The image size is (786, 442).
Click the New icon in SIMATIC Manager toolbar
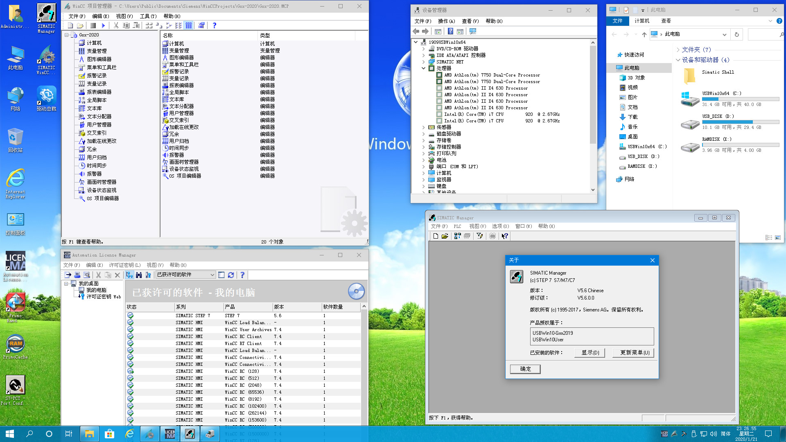pos(436,236)
